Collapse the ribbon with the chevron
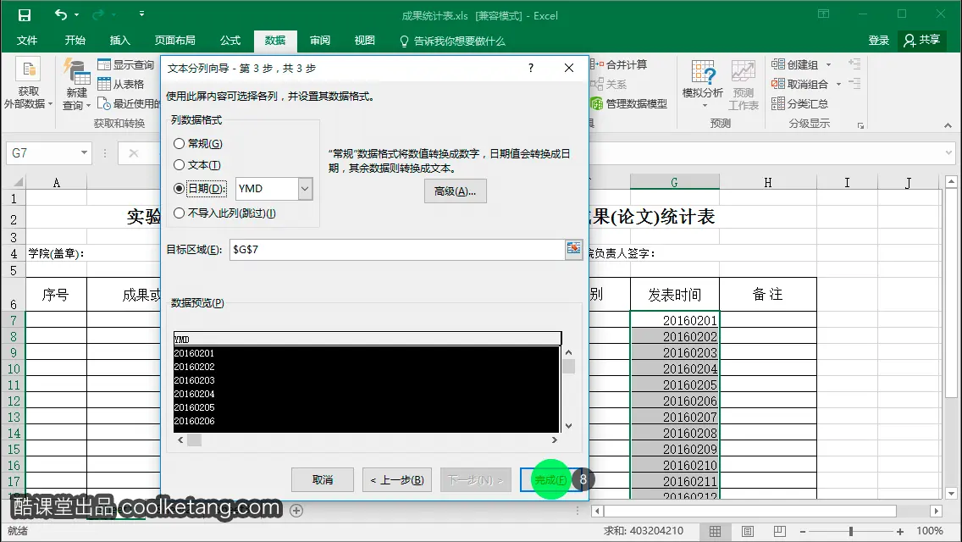962x542 pixels. point(948,125)
